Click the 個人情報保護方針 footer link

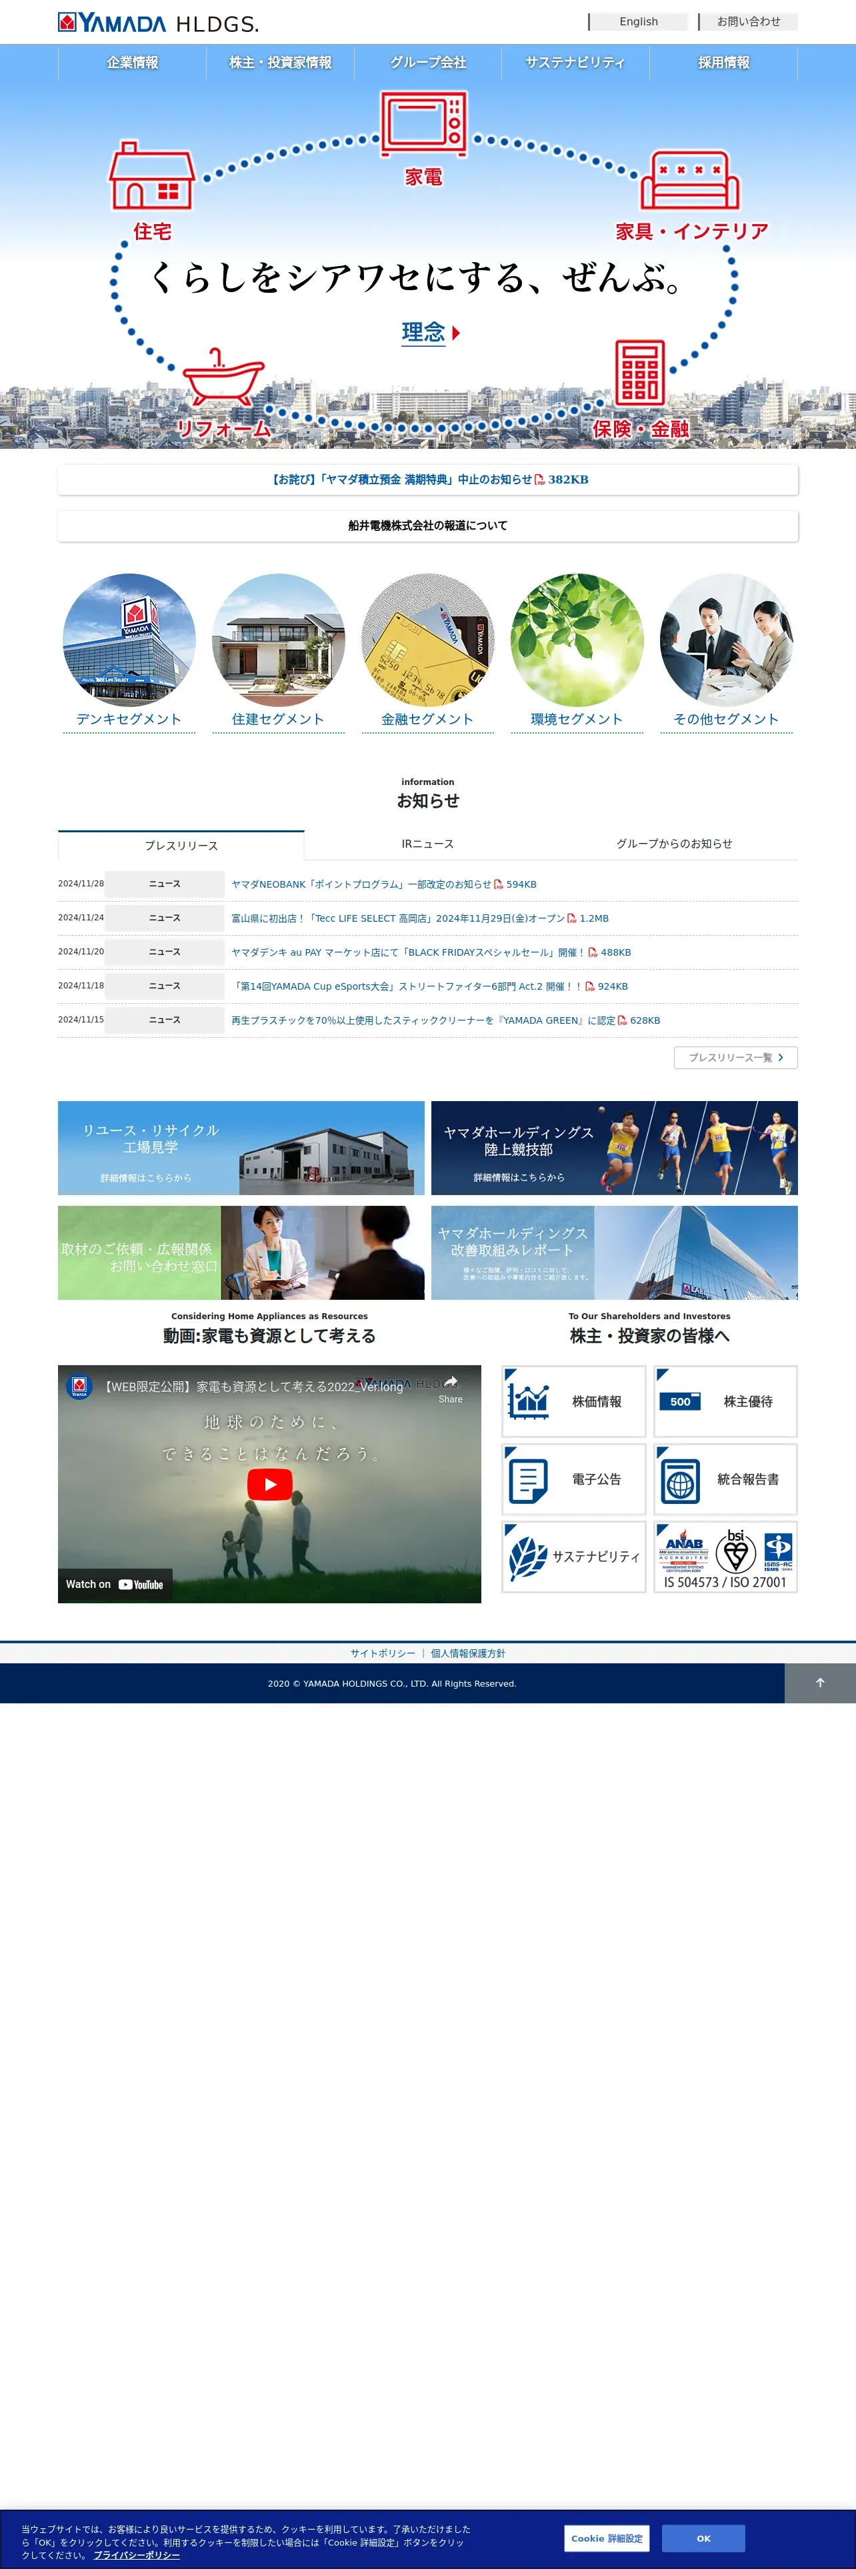469,1653
